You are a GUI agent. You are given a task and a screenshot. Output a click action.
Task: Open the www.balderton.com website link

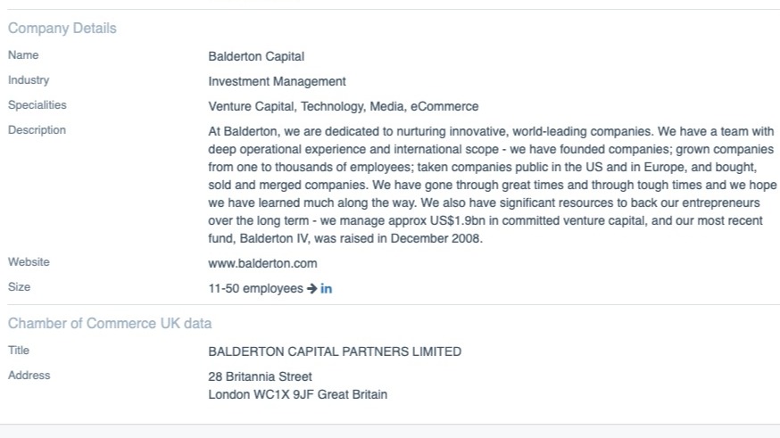coord(262,263)
